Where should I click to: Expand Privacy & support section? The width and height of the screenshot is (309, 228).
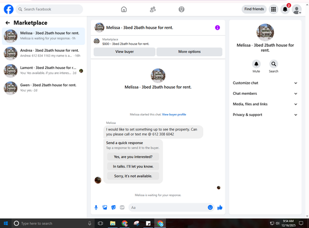point(265,115)
